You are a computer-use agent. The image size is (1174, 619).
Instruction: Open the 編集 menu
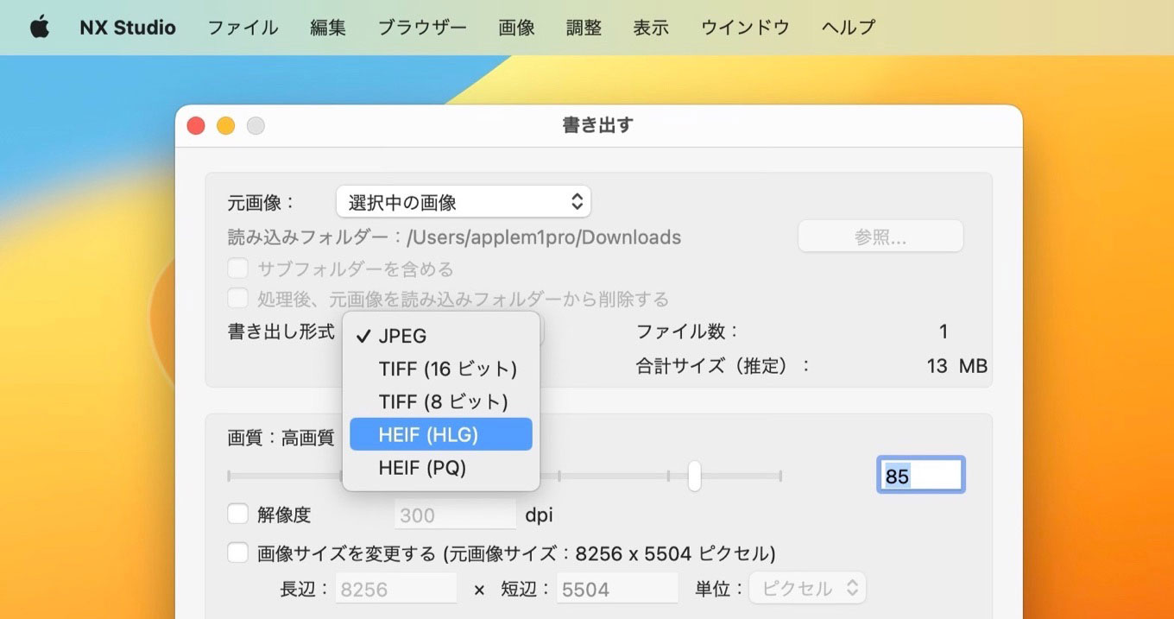click(x=328, y=28)
